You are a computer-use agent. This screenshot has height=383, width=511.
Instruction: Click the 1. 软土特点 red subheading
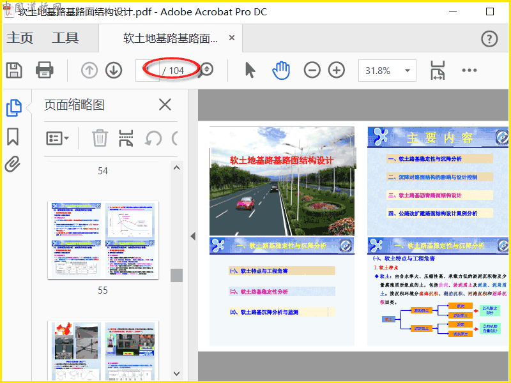pyautogui.click(x=386, y=267)
